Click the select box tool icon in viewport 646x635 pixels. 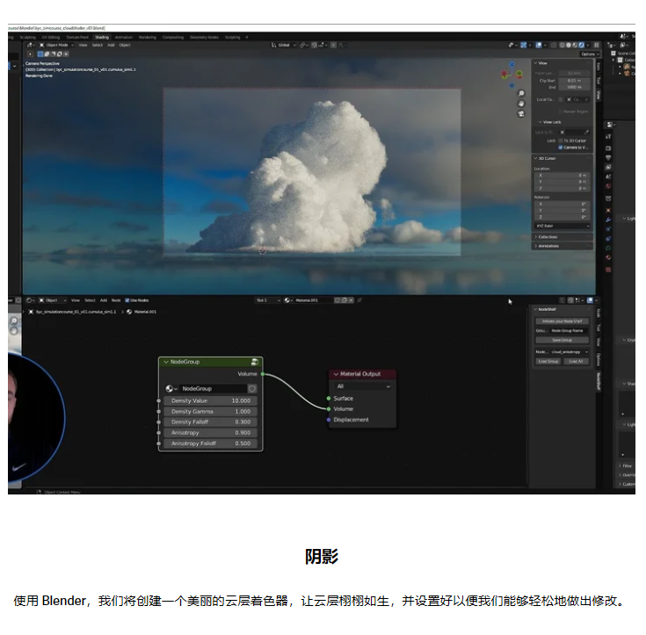pyautogui.click(x=30, y=54)
